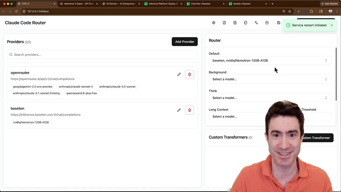Open the settings gear icon in header
This screenshot has width=341, height=192.
coord(214,23)
